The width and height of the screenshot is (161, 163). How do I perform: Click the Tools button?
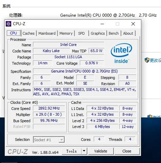72,151
